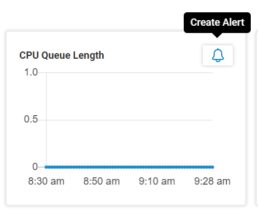Click the blue line data point above 9:10 am

pos(157,167)
